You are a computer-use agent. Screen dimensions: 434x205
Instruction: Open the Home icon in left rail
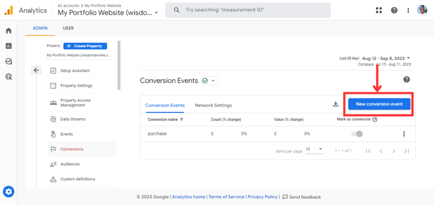coord(8,31)
